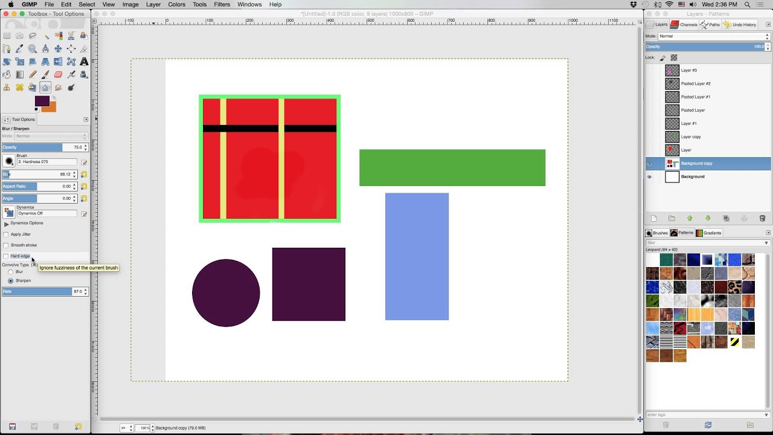The height and width of the screenshot is (435, 773).
Task: Open the Colors menu
Action: point(176,4)
